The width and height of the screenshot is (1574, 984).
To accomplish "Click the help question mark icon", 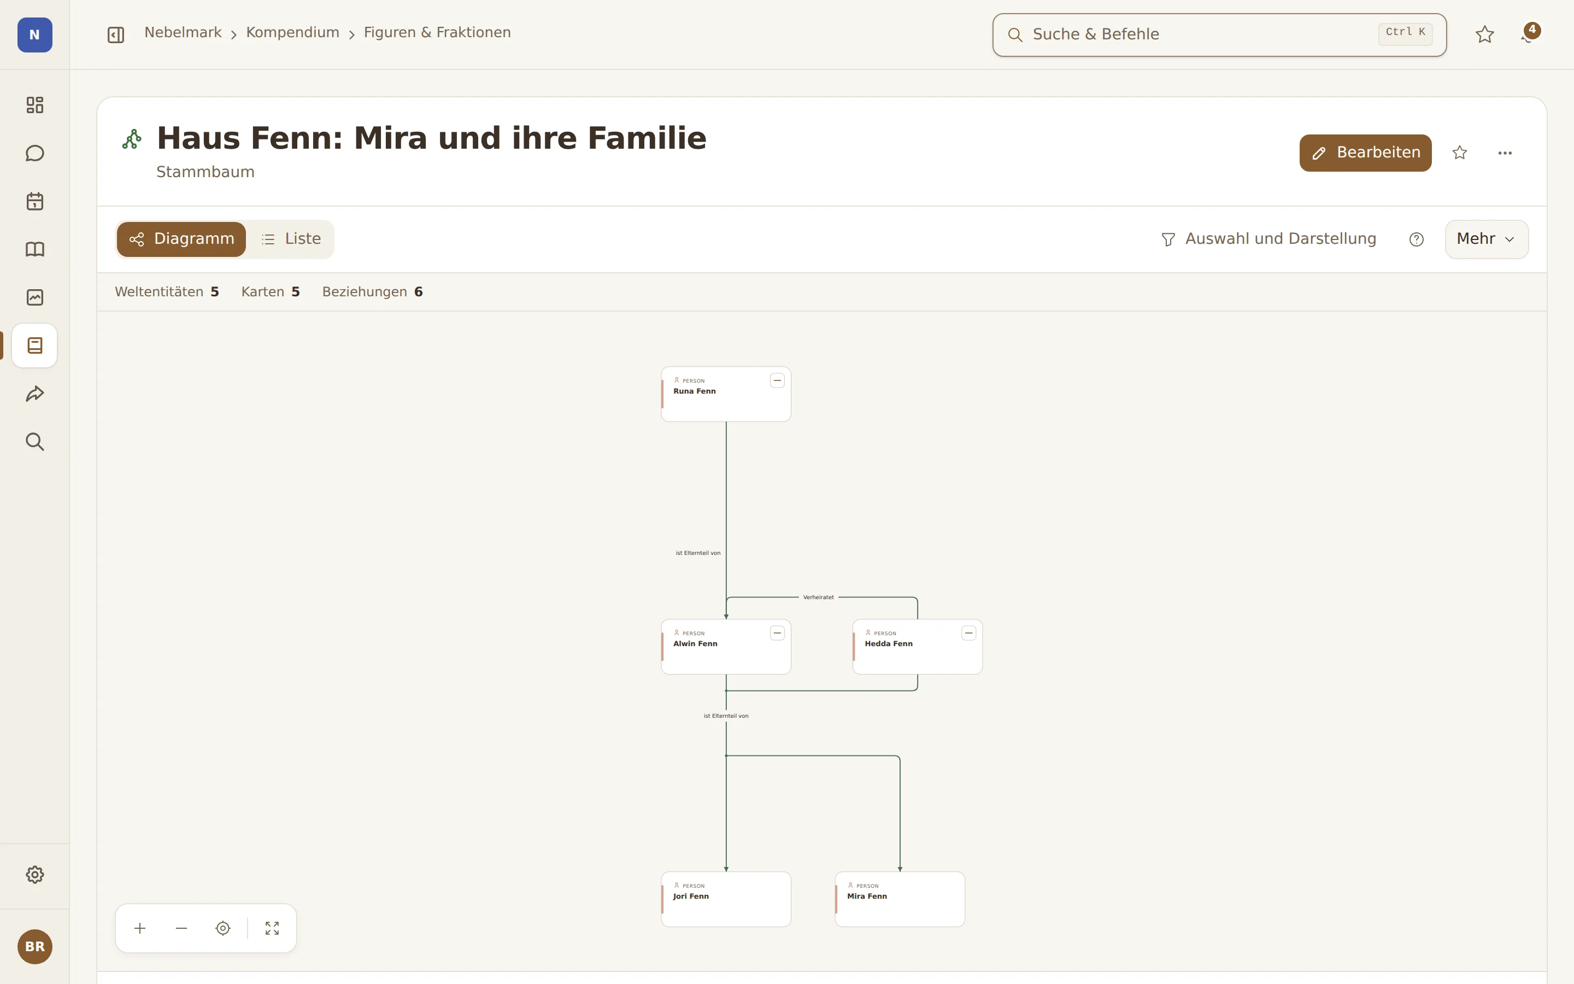I will coord(1417,239).
